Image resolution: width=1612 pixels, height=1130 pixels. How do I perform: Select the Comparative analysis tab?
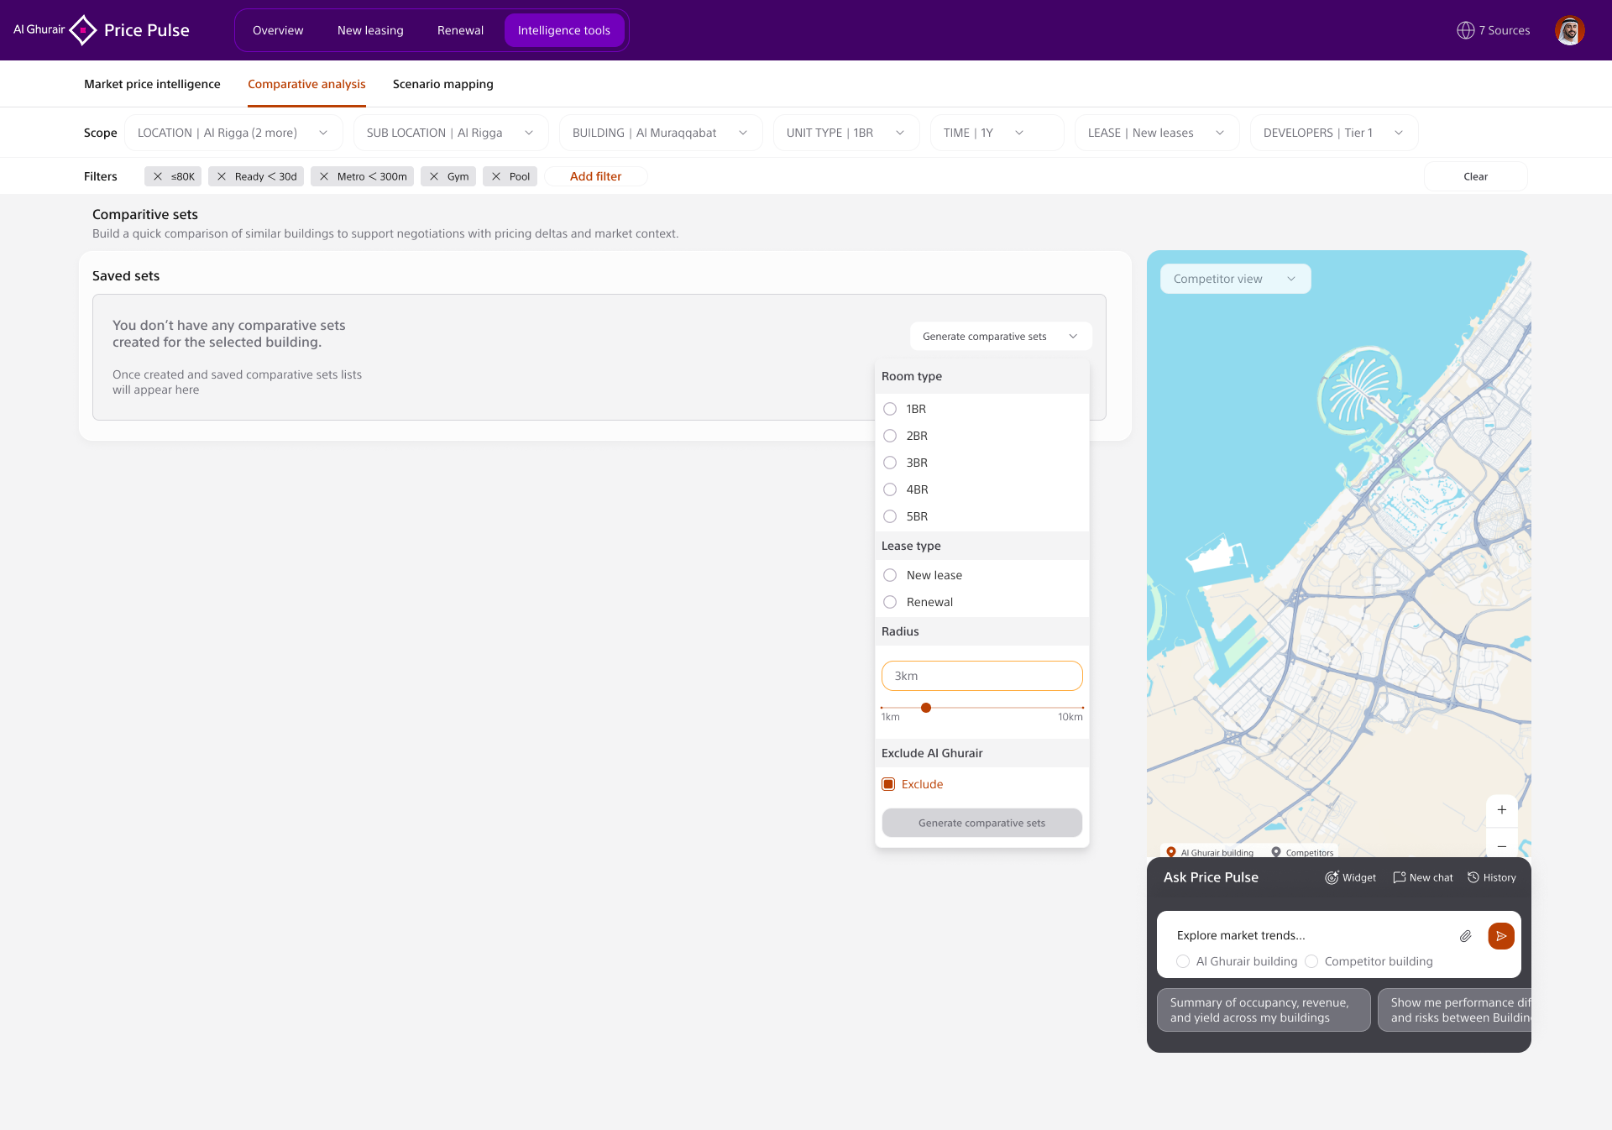[x=306, y=84]
